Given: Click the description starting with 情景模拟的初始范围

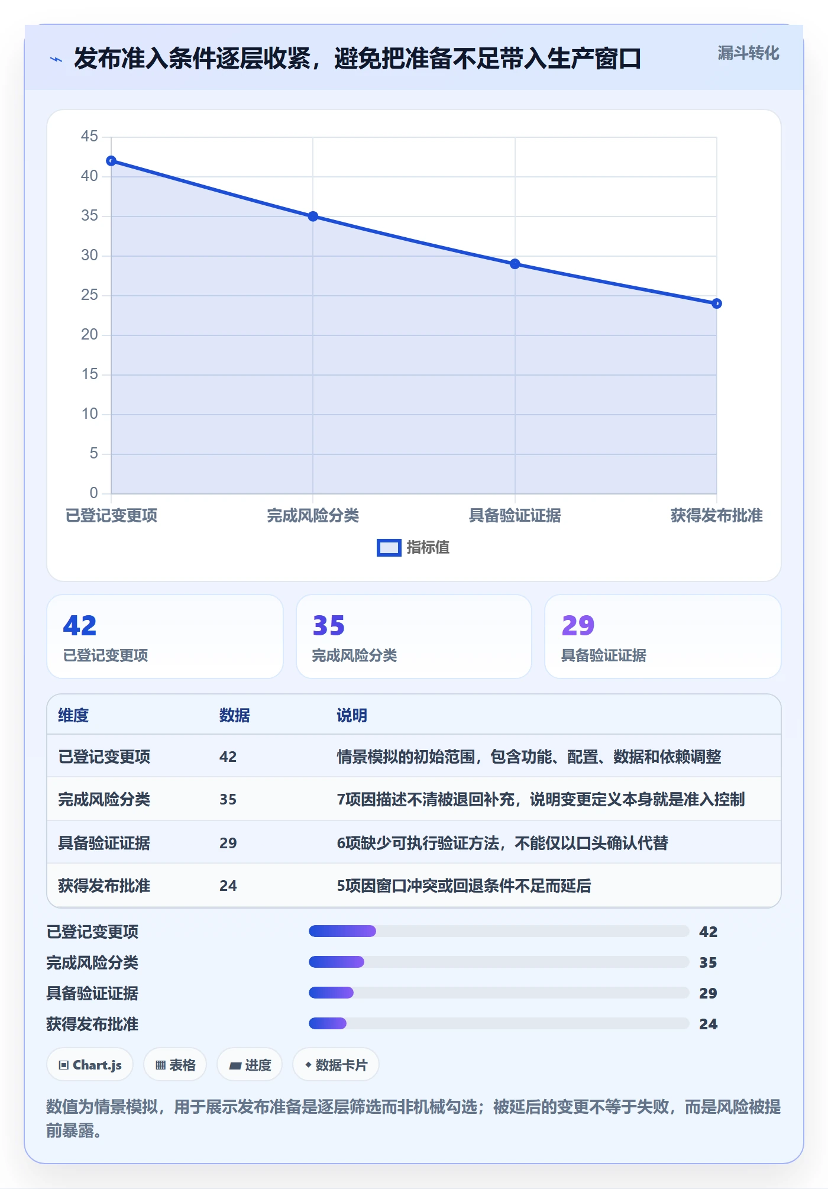Looking at the screenshot, I should [529, 757].
